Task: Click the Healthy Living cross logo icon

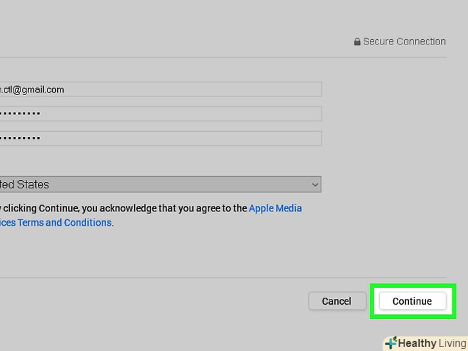Action: pyautogui.click(x=391, y=343)
